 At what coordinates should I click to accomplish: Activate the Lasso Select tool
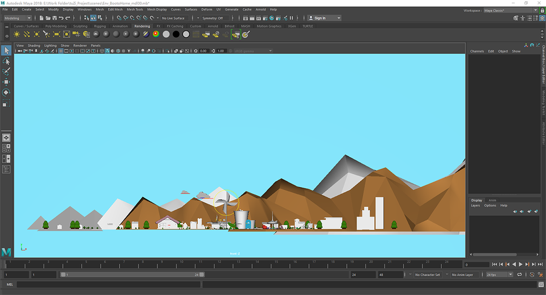[x=6, y=61]
